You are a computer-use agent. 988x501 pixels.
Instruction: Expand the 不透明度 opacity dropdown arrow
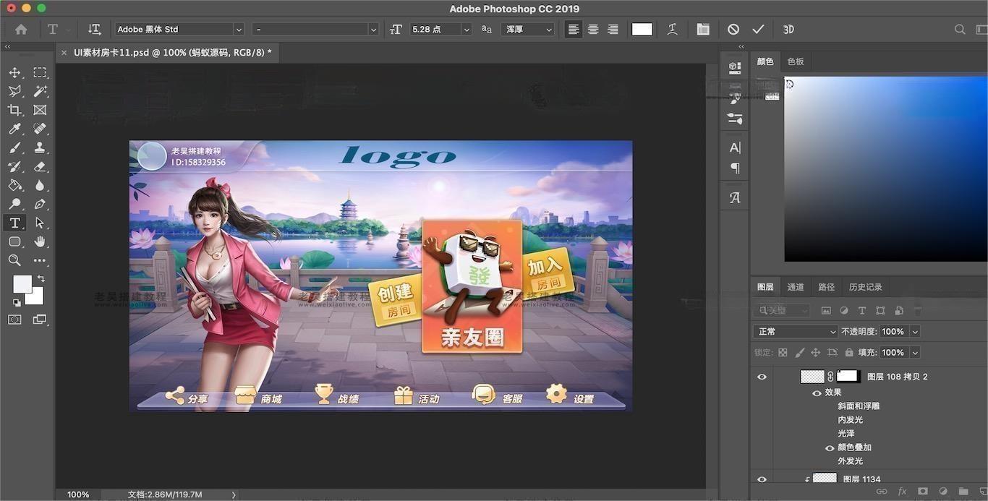(915, 331)
